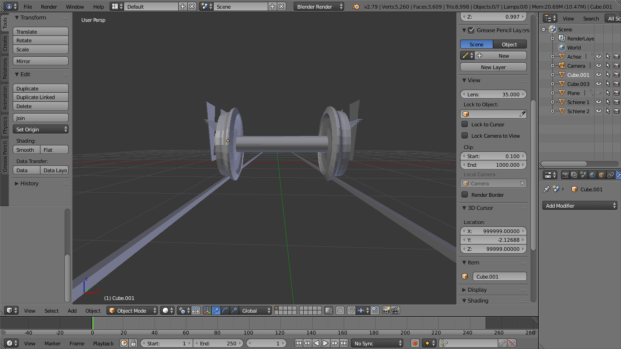Open the Constraints properties chain tab icon
The width and height of the screenshot is (621, 349).
(611, 175)
